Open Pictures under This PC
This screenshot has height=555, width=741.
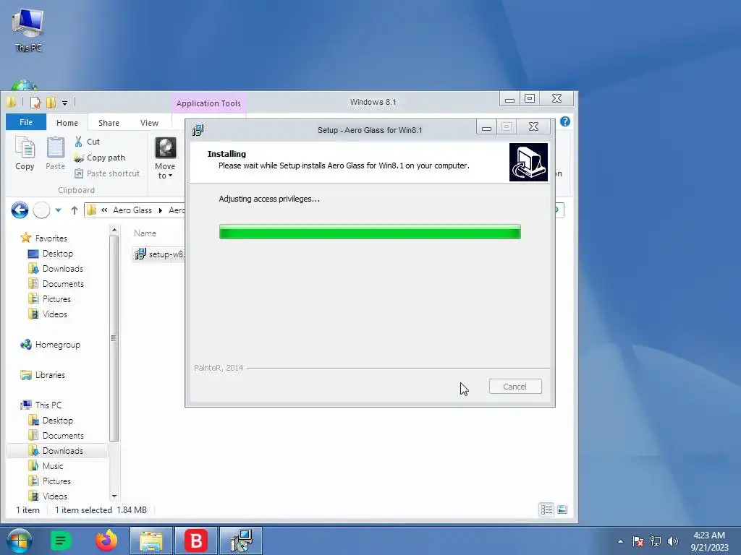[50, 481]
